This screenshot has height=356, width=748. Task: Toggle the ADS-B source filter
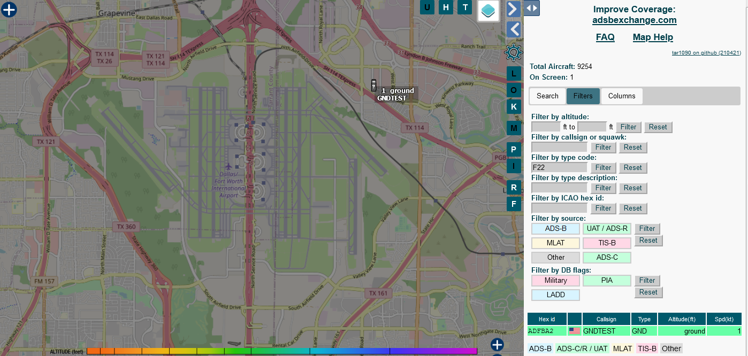click(x=555, y=229)
